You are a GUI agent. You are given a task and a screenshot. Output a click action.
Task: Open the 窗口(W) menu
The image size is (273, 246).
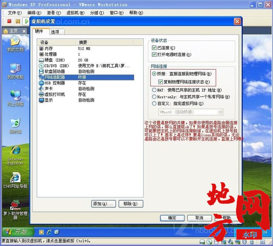coord(116,13)
